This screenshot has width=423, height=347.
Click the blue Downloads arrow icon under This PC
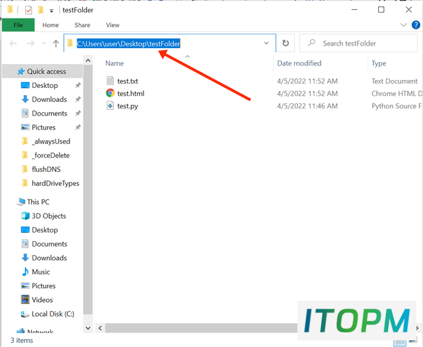coord(25,257)
